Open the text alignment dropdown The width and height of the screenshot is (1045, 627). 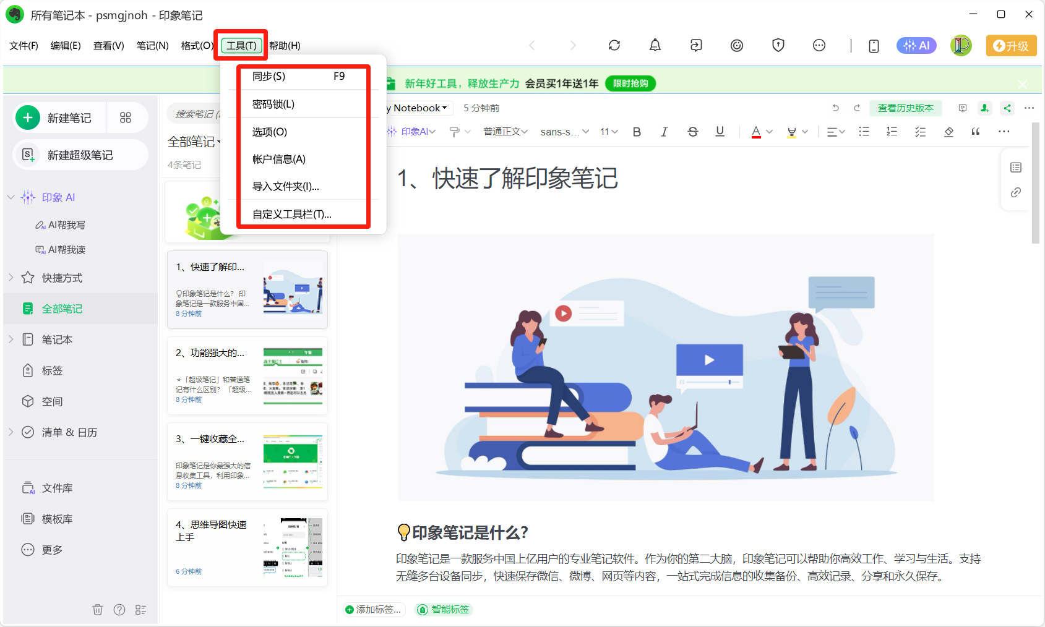click(x=836, y=132)
